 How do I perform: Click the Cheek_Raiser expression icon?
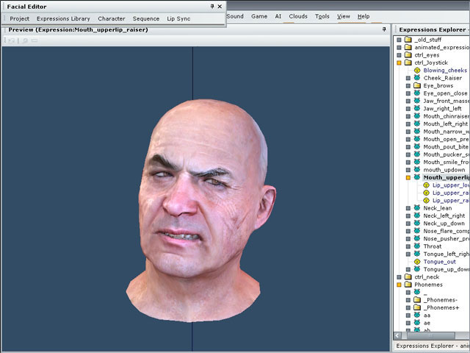(416, 78)
